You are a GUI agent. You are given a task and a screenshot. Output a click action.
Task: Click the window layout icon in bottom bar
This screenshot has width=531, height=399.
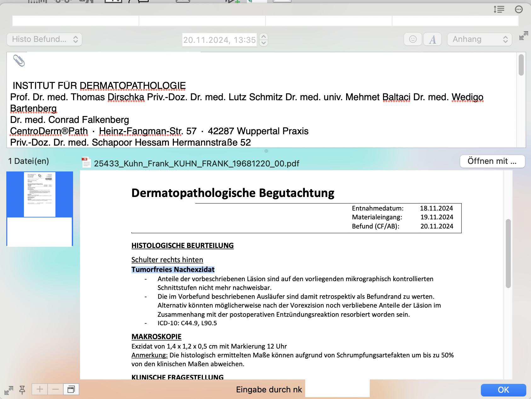71,390
